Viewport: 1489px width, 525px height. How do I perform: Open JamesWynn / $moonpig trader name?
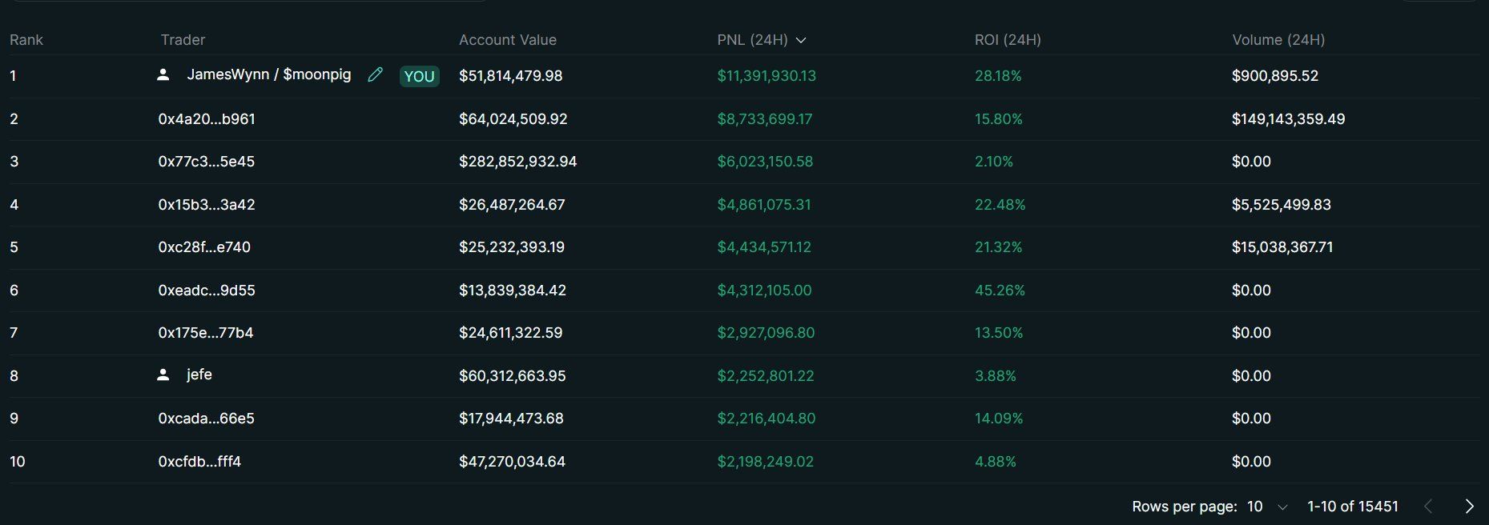[269, 74]
